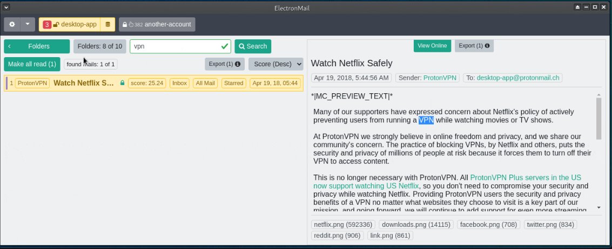612x249 pixels.
Task: Open the Score (Desc) sort dropdown
Action: click(x=276, y=64)
